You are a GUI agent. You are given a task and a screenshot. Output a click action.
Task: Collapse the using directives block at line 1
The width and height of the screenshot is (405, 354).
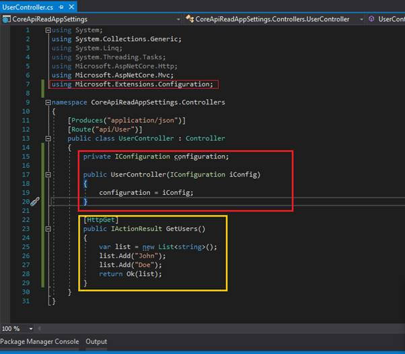(x=48, y=30)
